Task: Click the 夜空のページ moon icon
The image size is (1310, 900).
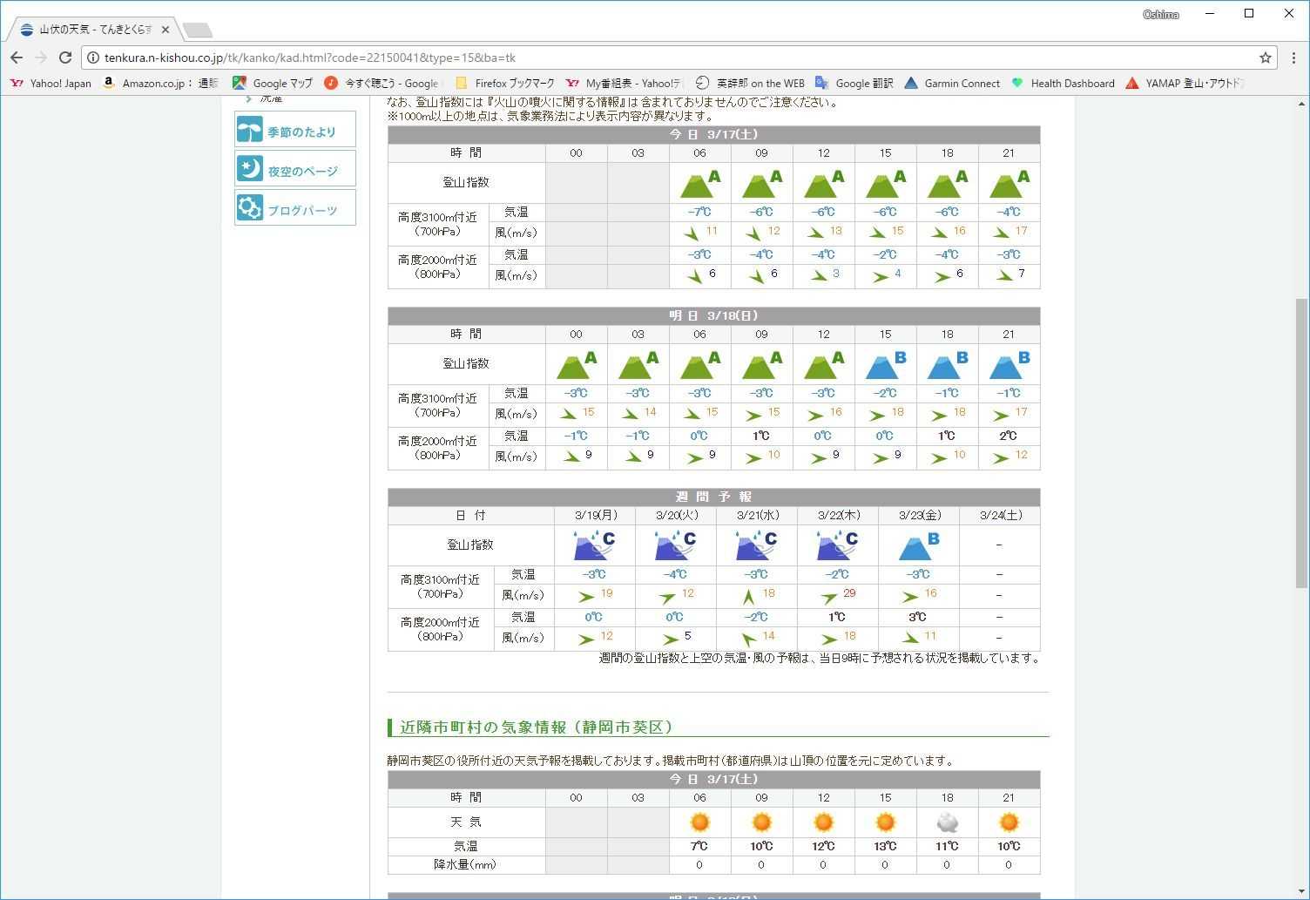Action: coord(250,169)
